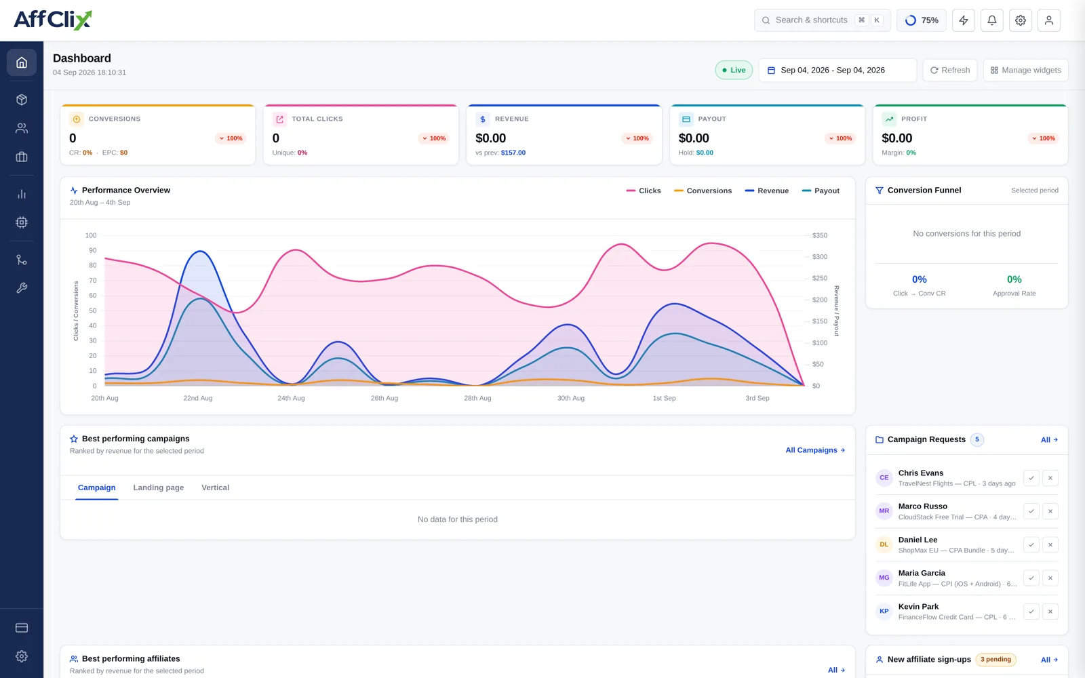The image size is (1085, 678).
Task: Click the Click → Conv CR 0% value
Action: click(x=920, y=279)
